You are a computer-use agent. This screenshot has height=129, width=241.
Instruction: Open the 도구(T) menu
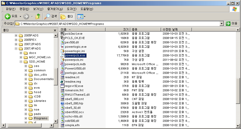[x=72, y=9]
